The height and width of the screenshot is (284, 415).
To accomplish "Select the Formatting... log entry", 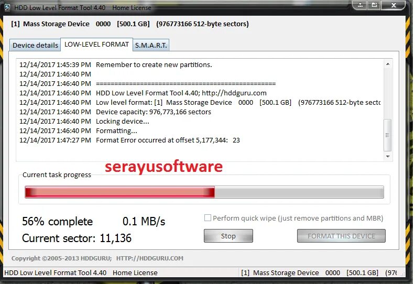I will click(x=78, y=131).
